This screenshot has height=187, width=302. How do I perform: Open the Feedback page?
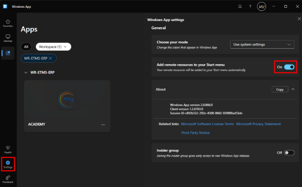[8, 178]
